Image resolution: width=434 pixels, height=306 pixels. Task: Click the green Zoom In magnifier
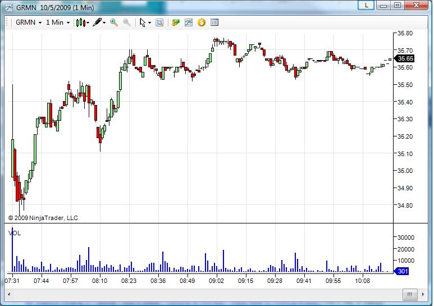[x=114, y=22]
